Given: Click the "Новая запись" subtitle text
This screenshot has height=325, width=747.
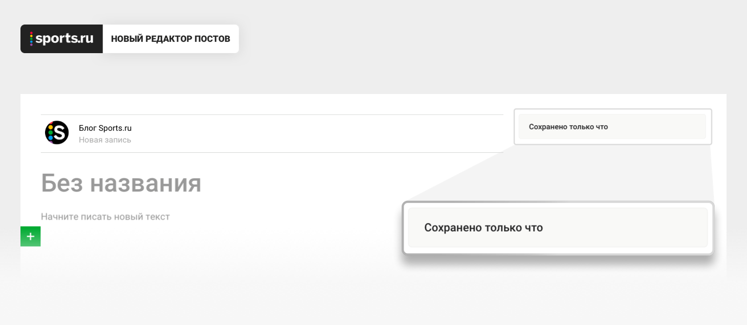Looking at the screenshot, I should click(105, 140).
